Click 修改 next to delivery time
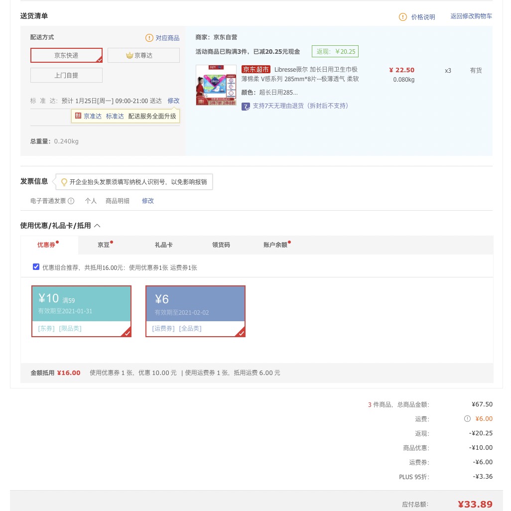The height and width of the screenshot is (511, 511). pyautogui.click(x=173, y=101)
